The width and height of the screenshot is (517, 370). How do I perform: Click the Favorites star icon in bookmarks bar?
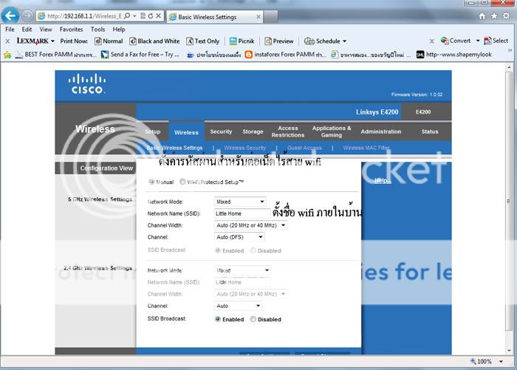pyautogui.click(x=7, y=54)
